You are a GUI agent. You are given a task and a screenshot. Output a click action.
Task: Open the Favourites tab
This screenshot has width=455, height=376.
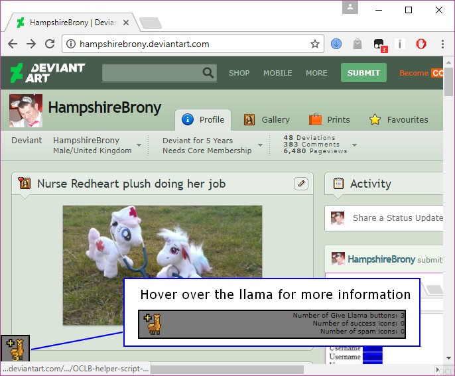coord(399,119)
